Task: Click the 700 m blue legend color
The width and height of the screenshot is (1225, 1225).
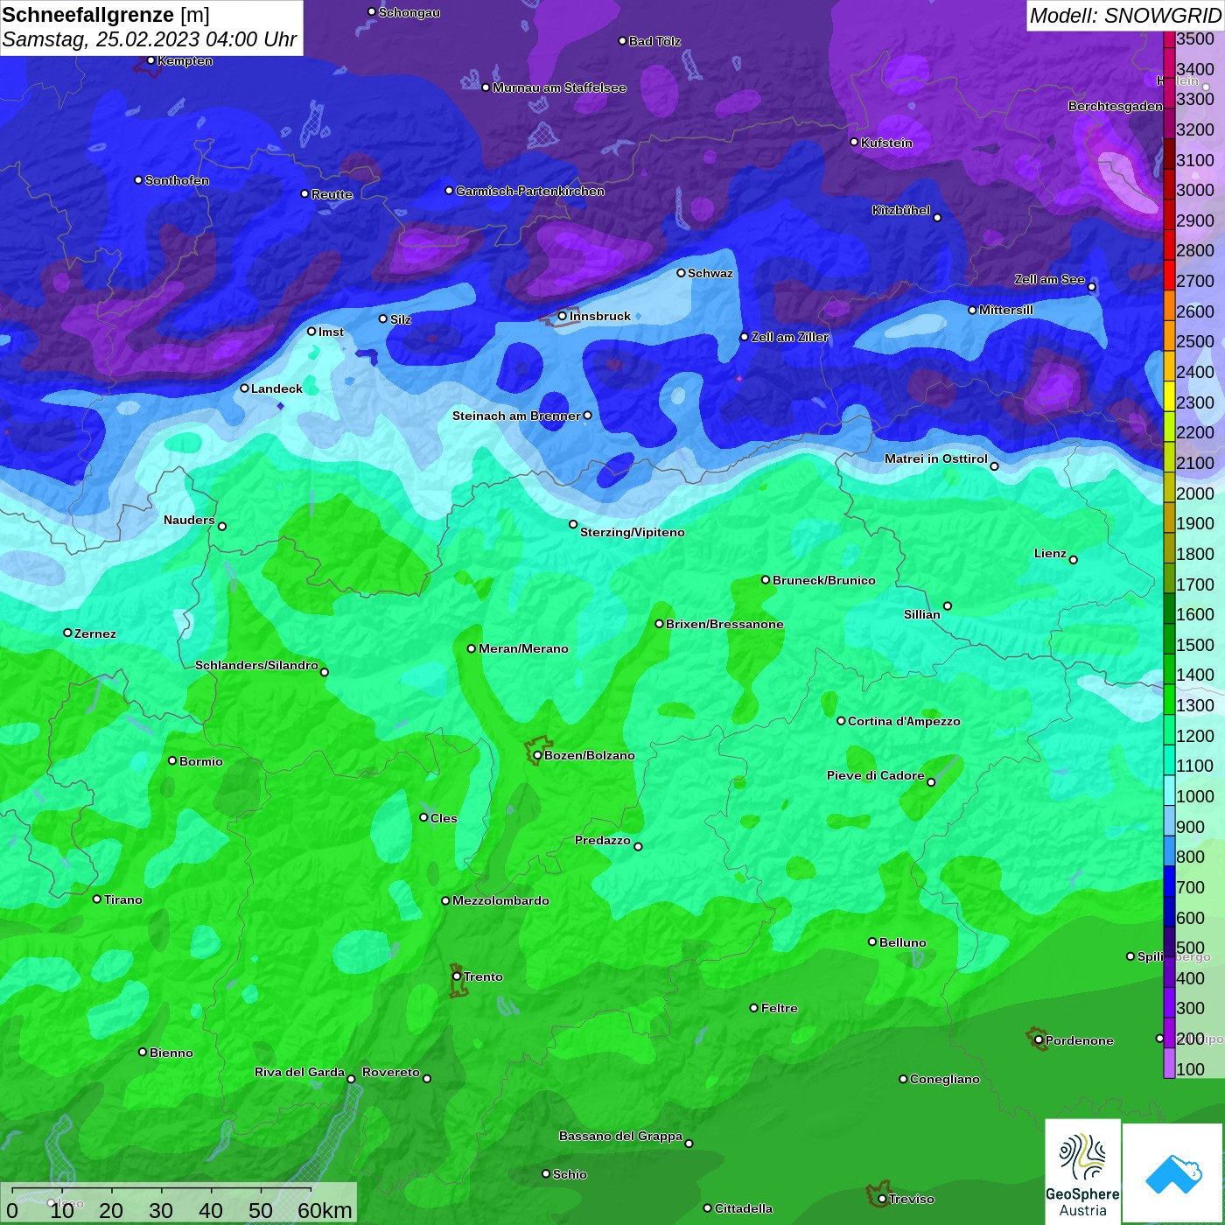Action: point(1169,881)
